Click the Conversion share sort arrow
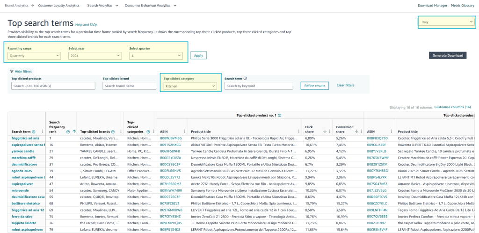Image resolution: width=479 pixels, height=233 pixels. pos(356,131)
